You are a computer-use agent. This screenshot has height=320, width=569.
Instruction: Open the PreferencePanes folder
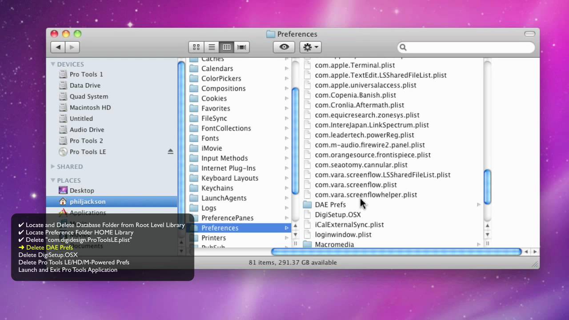(x=227, y=218)
